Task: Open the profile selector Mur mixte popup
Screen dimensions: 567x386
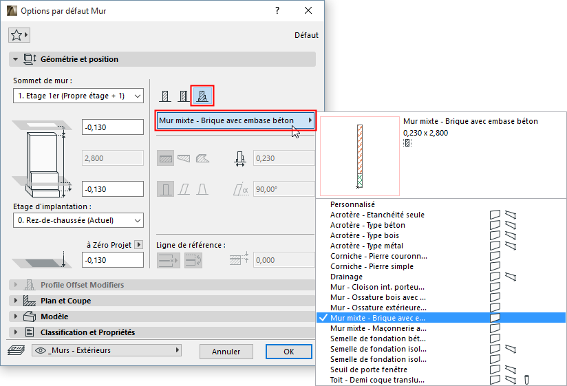Action: (x=236, y=120)
